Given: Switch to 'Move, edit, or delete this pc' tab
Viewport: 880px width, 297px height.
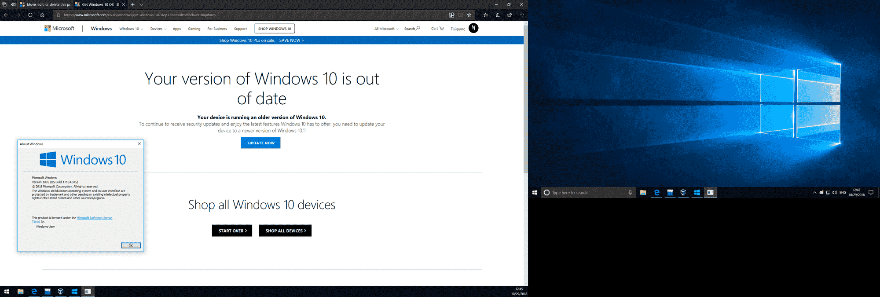Looking at the screenshot, I should point(45,4).
